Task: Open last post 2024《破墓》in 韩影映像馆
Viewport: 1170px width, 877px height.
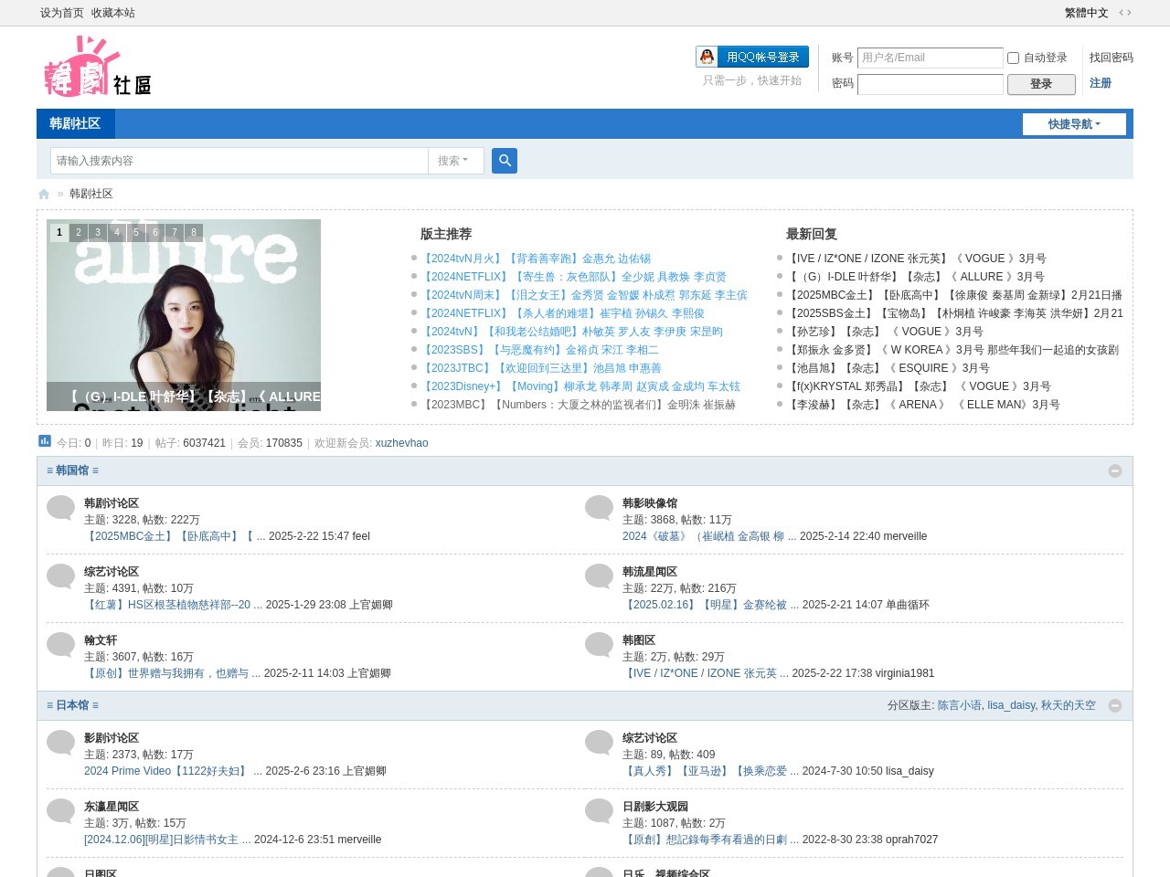Action: click(x=709, y=536)
